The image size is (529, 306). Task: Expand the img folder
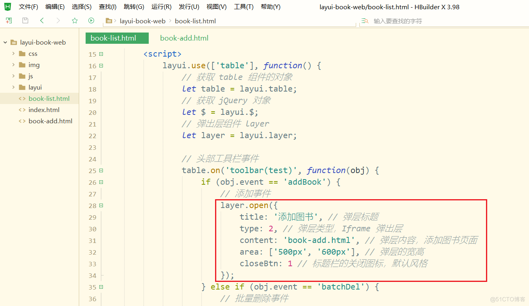tap(13, 65)
